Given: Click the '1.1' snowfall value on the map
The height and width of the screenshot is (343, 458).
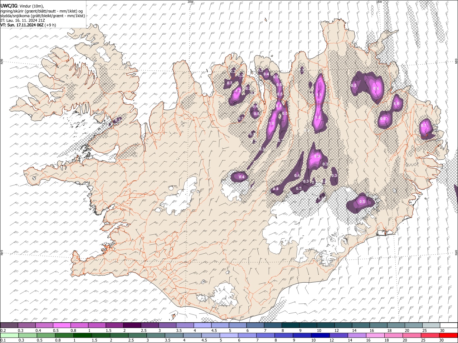Looking at the screenshot, I should [319, 95].
